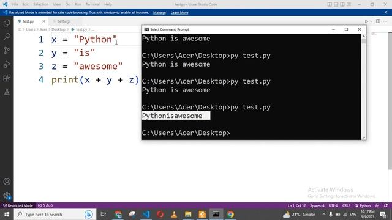This screenshot has height=220, width=392.
Task: Click the feedback icon in status bar
Action: (377, 205)
